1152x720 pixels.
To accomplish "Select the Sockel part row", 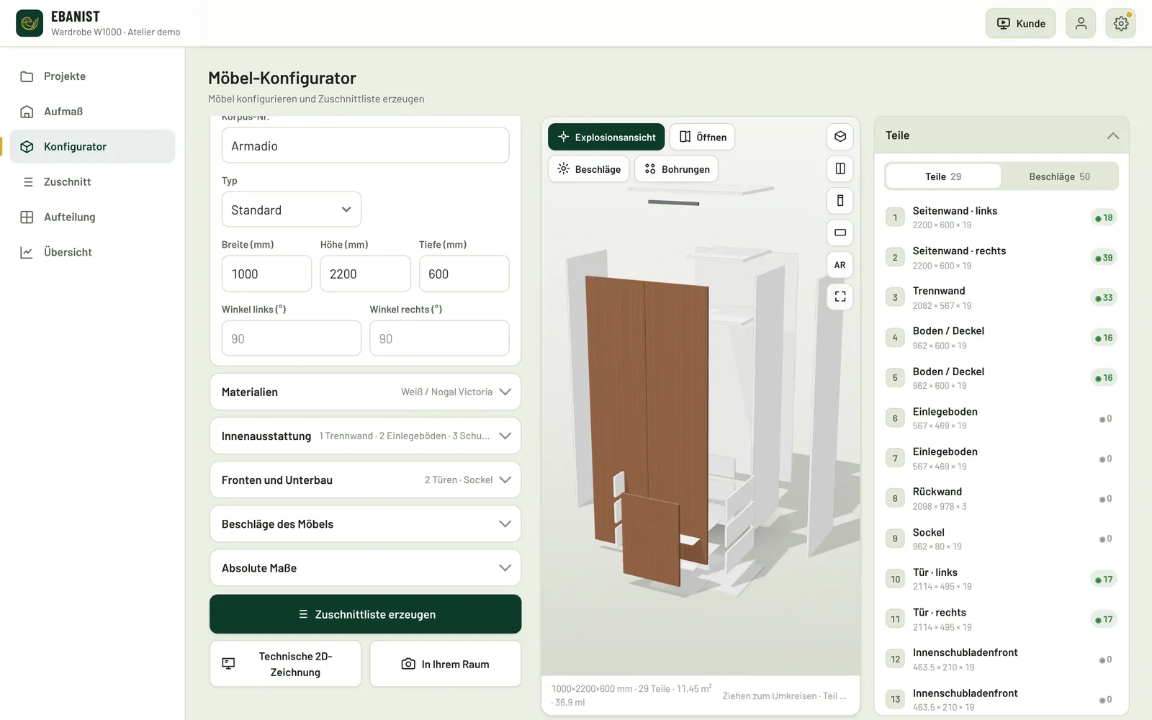I will point(1002,539).
